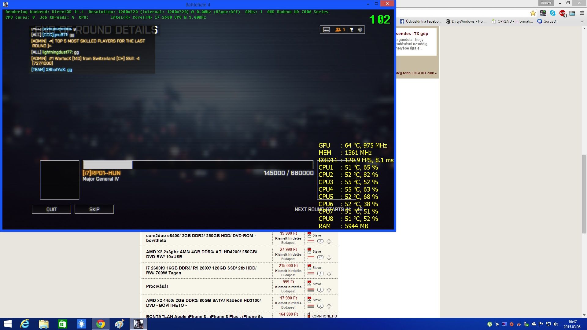Open the Windows Start button
587x330 pixels.
(x=8, y=324)
